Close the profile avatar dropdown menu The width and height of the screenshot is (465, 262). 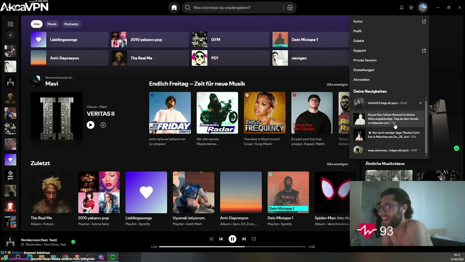(422, 8)
